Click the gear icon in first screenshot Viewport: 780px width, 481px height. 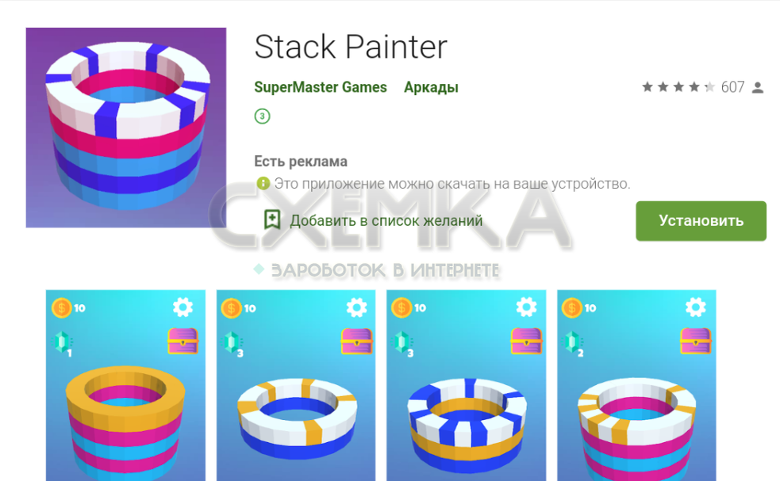tap(183, 307)
